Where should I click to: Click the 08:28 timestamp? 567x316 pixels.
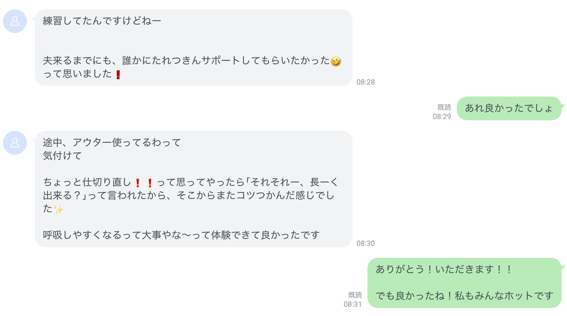point(365,82)
